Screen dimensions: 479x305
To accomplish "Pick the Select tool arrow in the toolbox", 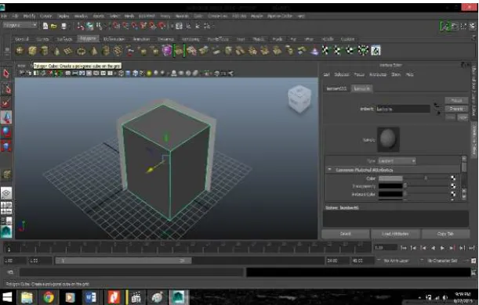I will pyautogui.click(x=6, y=74).
